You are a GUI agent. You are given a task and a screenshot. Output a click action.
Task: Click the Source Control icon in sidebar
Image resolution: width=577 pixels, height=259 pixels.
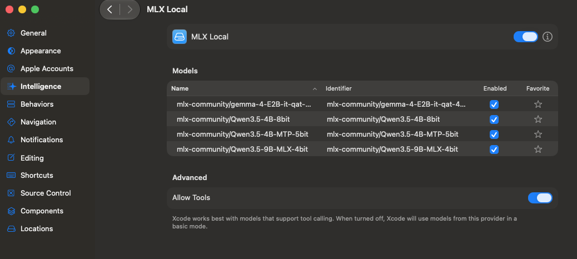coord(11,193)
